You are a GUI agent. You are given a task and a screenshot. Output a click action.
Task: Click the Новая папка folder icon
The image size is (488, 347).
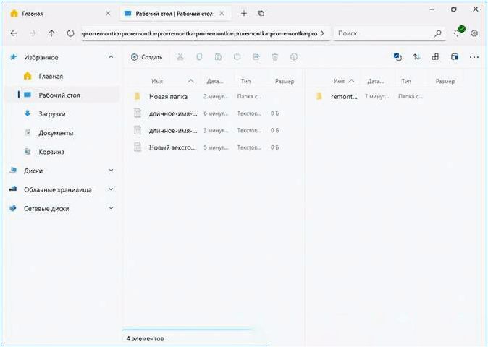click(x=137, y=97)
